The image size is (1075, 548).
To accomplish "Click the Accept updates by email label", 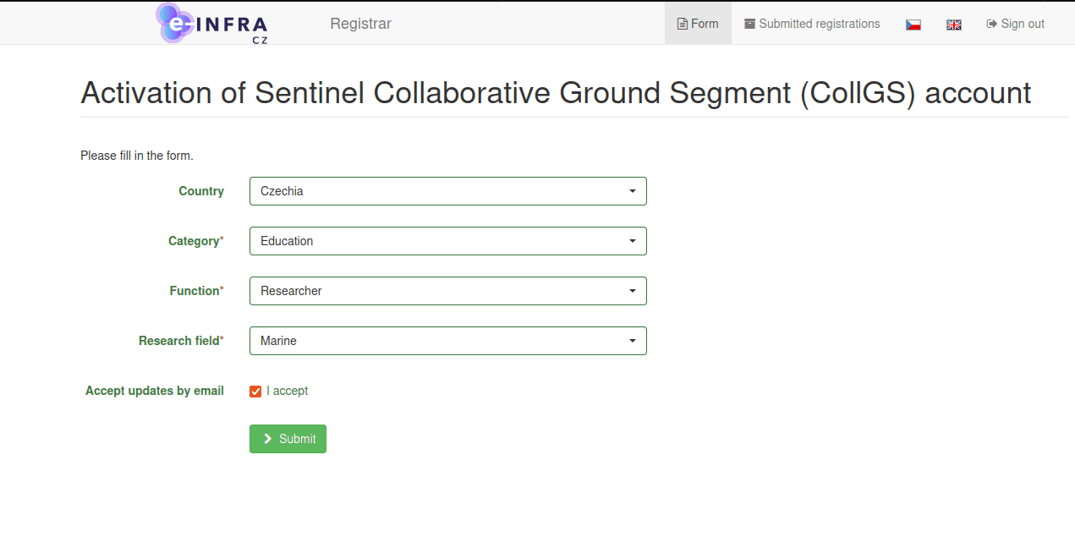I will pos(154,391).
